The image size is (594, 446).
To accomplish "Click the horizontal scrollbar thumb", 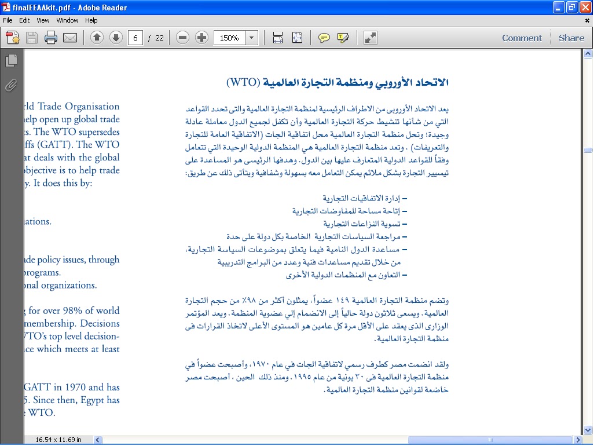I will click(x=490, y=440).
